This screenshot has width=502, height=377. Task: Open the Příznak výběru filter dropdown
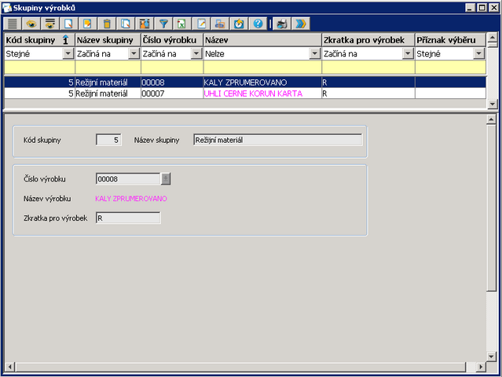[478, 54]
